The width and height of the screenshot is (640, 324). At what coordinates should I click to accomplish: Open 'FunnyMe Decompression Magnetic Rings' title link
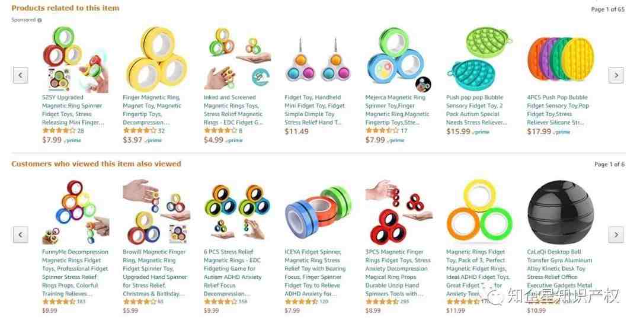(75, 272)
